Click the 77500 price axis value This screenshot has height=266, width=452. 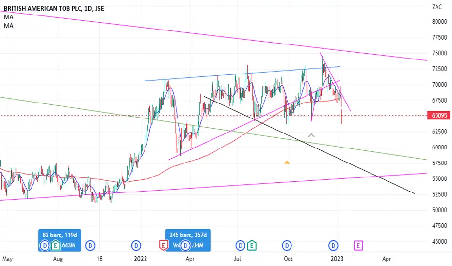[439, 37]
